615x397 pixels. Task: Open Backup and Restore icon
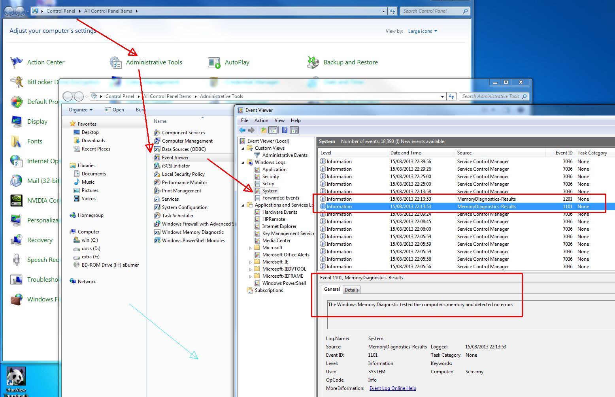pos(313,62)
